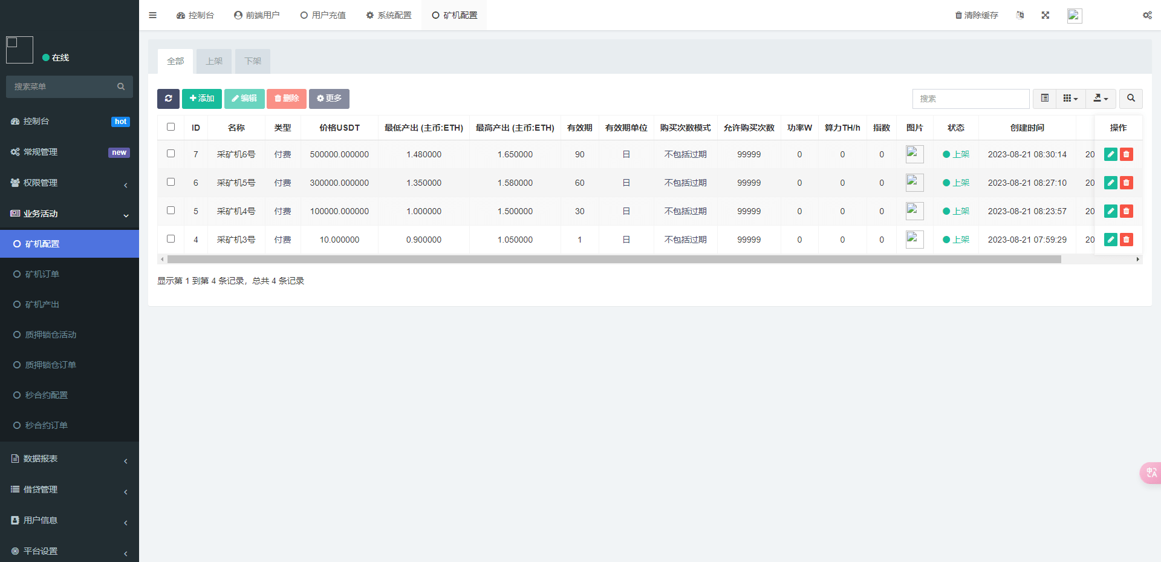Click the refresh table icon button

click(x=168, y=99)
